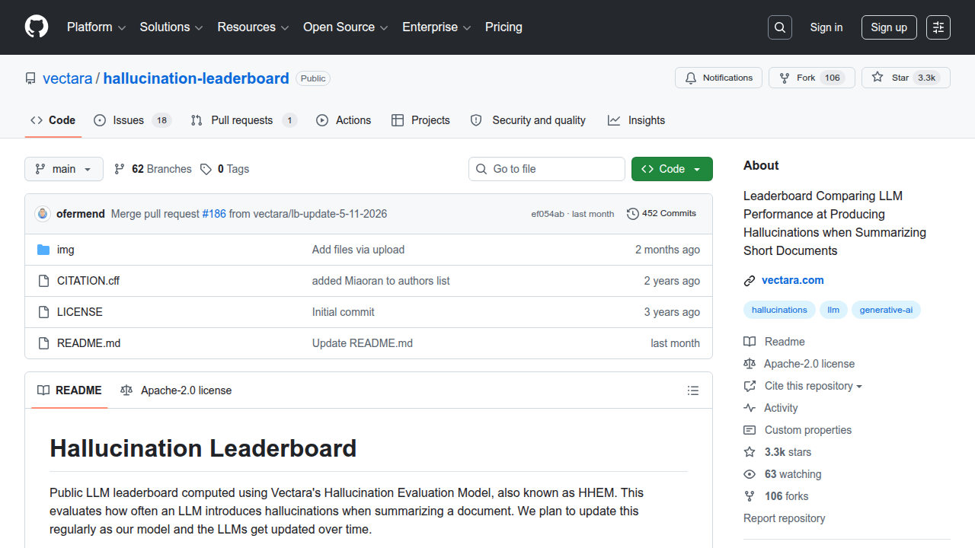Open the LICENSE file
This screenshot has height=548, width=975.
tap(80, 312)
